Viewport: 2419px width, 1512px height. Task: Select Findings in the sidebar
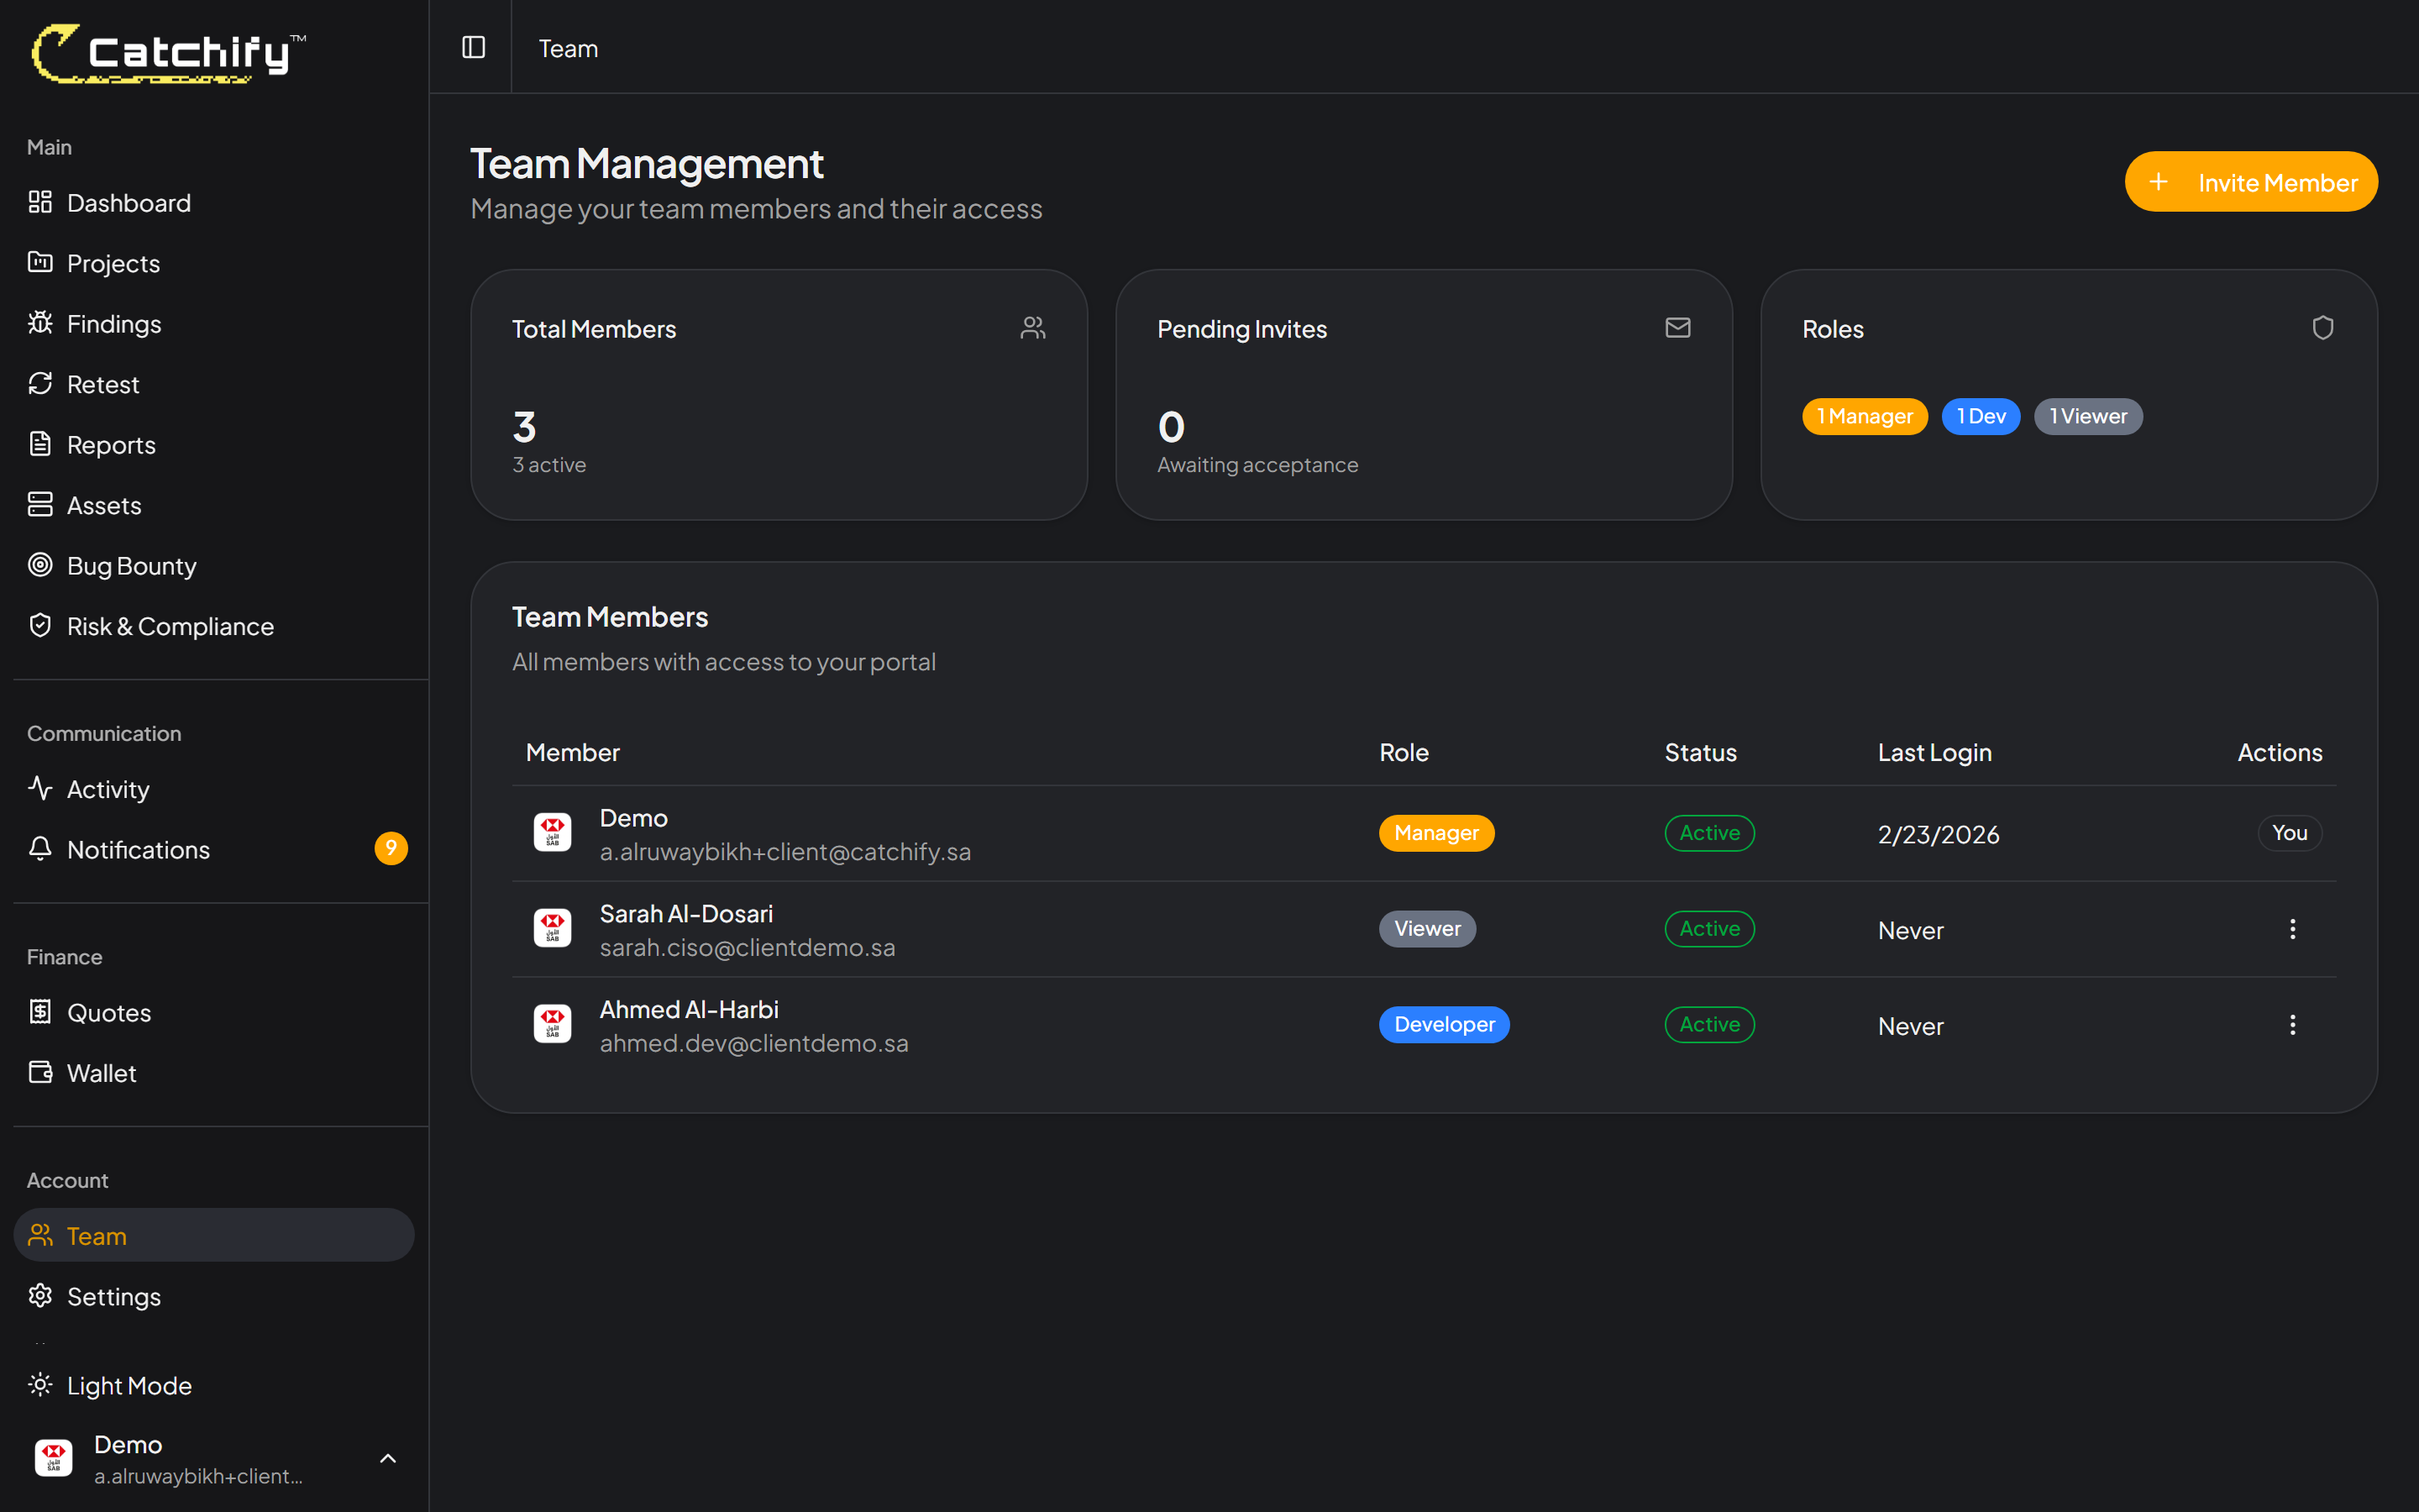click(x=114, y=323)
